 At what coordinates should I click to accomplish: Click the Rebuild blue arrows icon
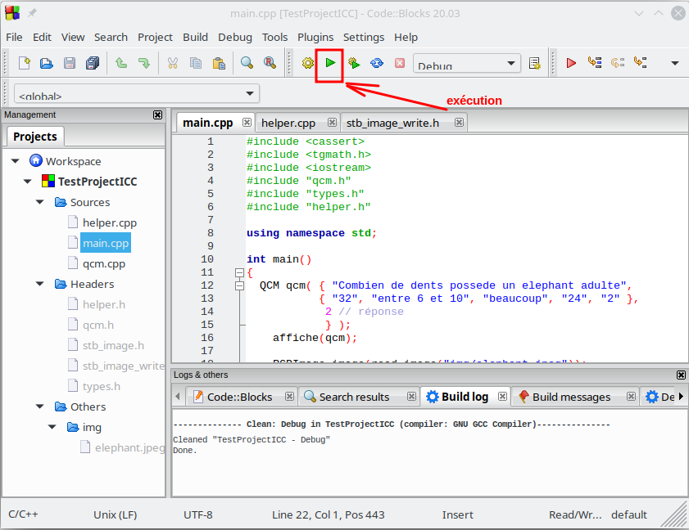pyautogui.click(x=377, y=63)
